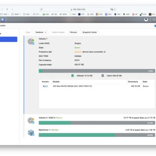Focus the 192.168.0.100 address field
156x156 pixels.
click(x=78, y=10)
